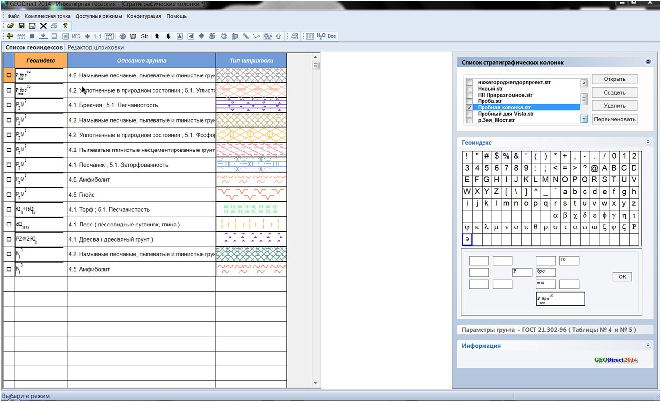This screenshot has height=402, width=661.
Task: Click the black square toolbar icon
Action: coord(32,36)
